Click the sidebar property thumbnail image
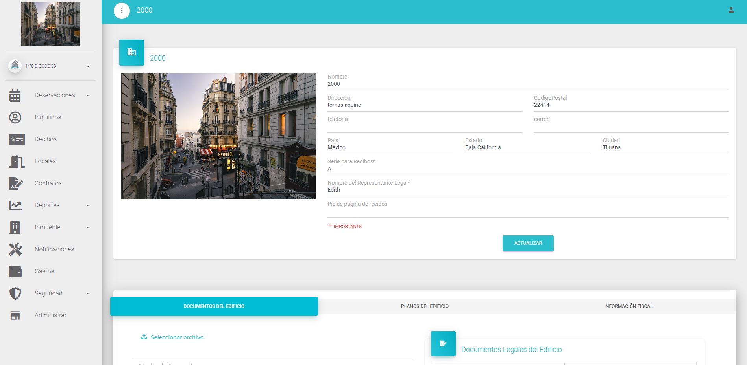Viewport: 747px width, 365px height. tap(50, 24)
